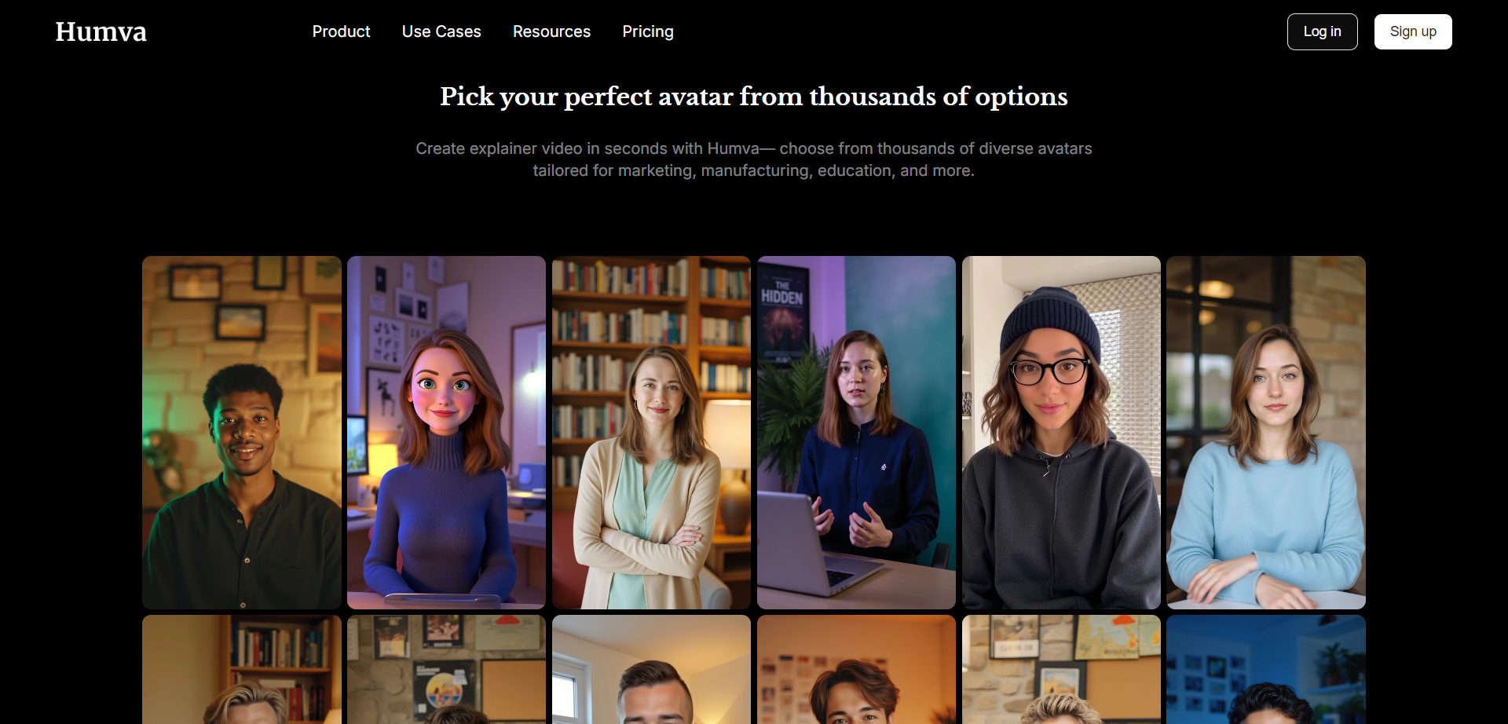
Task: Open the Product menu
Action: 341,31
